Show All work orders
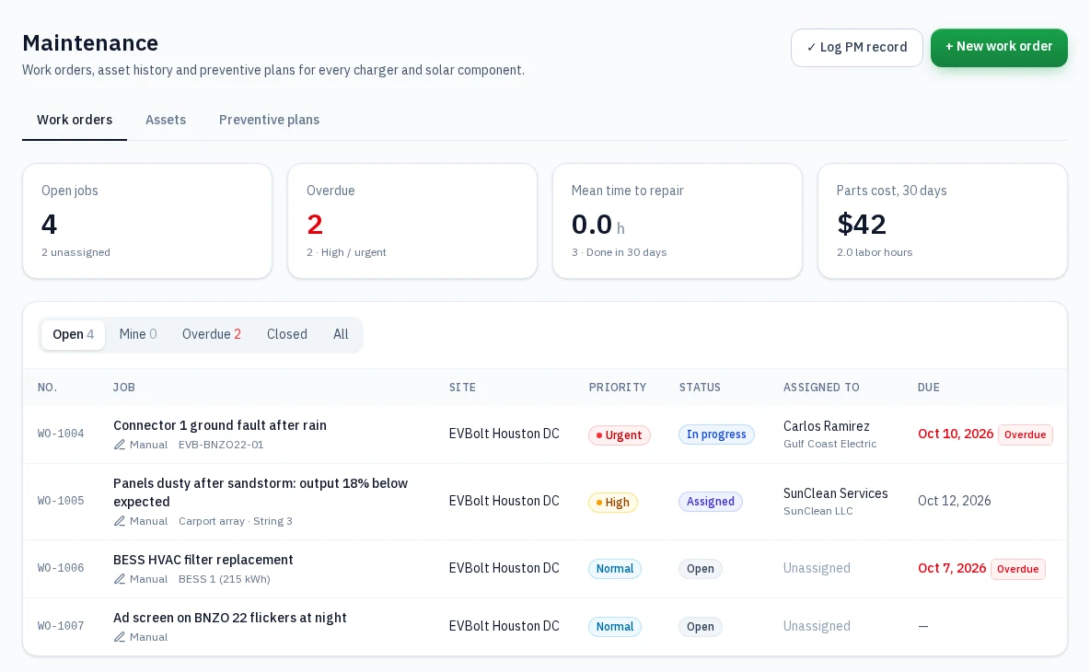 tap(341, 334)
